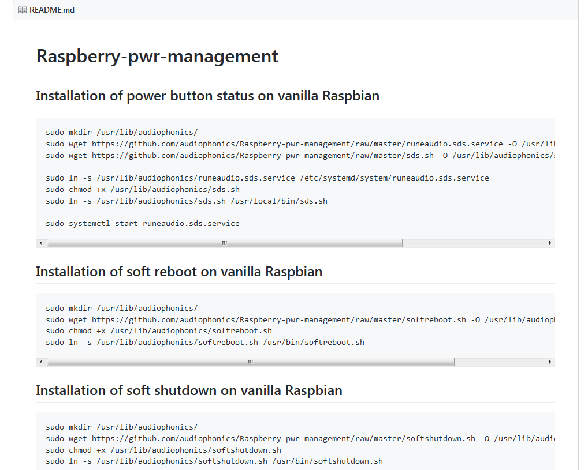This screenshot has width=588, height=470.
Task: Click the sds.sh wget command line
Action: click(300, 156)
